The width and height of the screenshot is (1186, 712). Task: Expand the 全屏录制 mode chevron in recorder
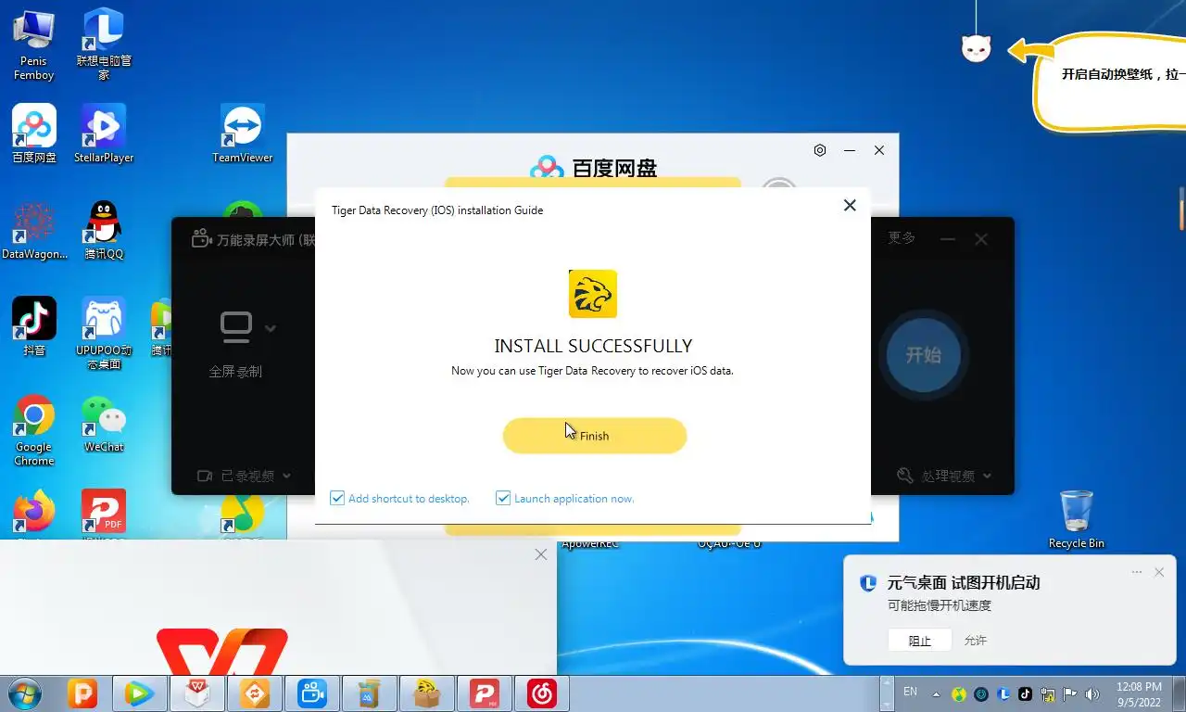pos(271,328)
